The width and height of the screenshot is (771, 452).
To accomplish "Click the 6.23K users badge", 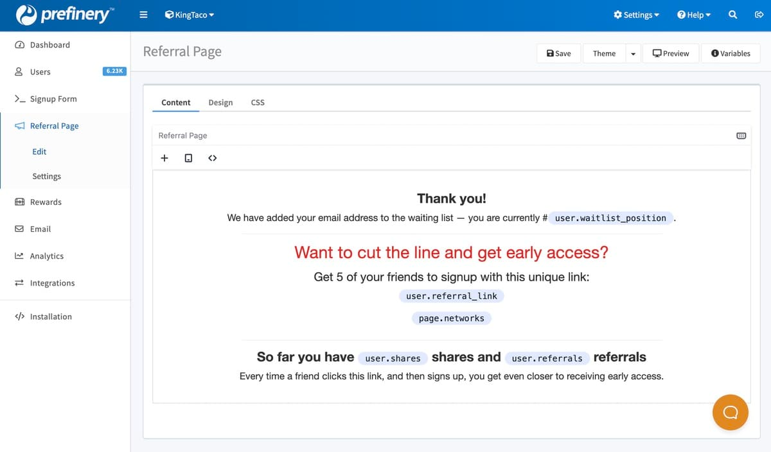I will (114, 71).
